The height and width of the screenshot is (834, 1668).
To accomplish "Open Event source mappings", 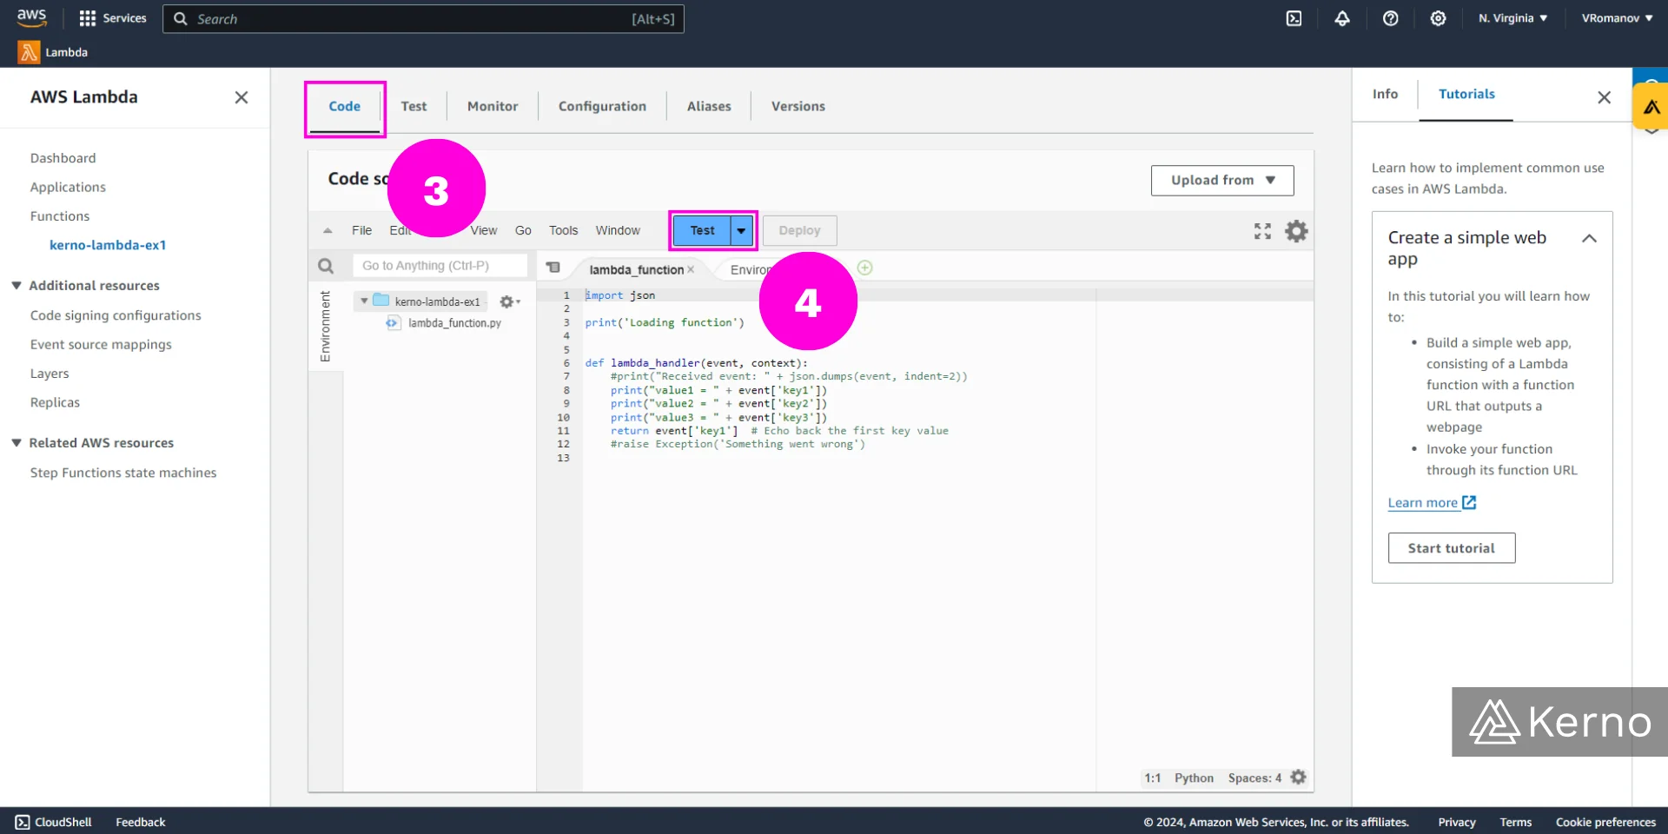I will tap(101, 344).
